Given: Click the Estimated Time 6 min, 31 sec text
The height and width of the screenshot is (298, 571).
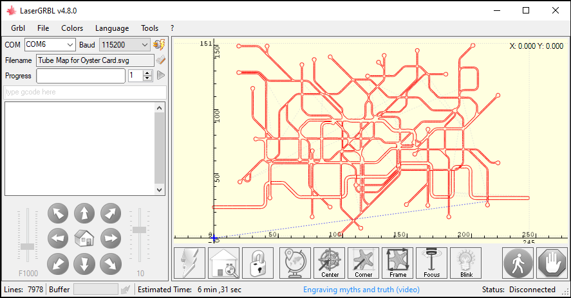Looking at the screenshot, I should pyautogui.click(x=189, y=290).
